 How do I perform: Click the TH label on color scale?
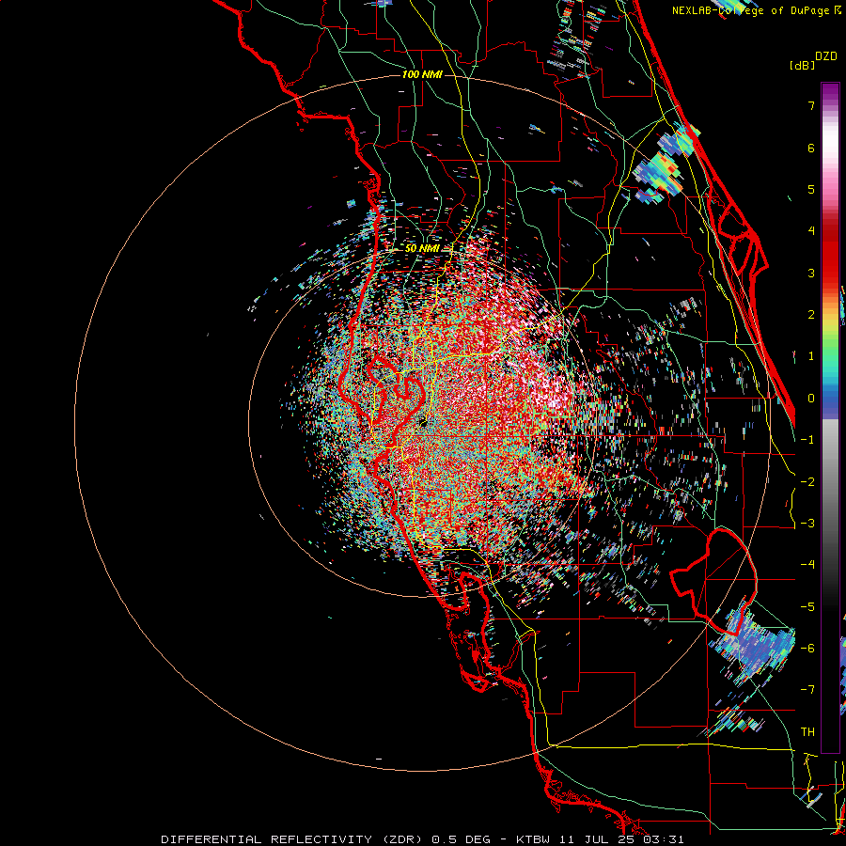[x=807, y=732]
